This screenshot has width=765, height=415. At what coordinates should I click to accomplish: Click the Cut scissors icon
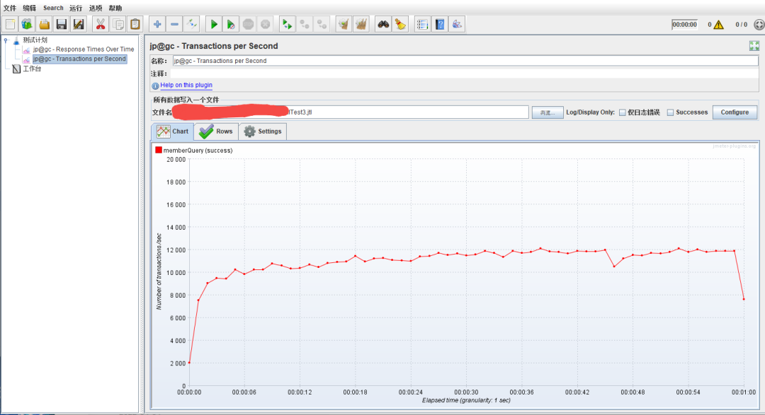[x=101, y=24]
